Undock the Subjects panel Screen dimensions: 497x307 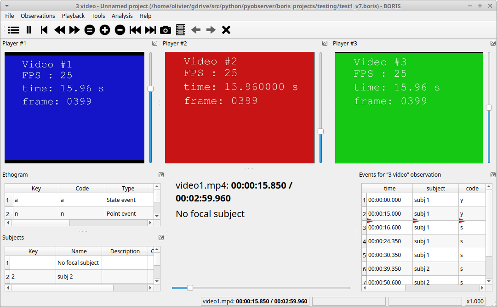(x=161, y=237)
